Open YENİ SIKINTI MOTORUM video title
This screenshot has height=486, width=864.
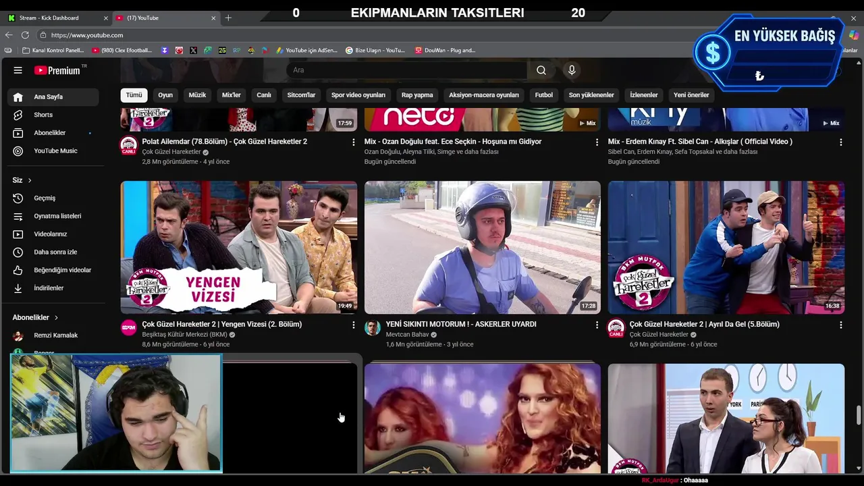pyautogui.click(x=461, y=325)
